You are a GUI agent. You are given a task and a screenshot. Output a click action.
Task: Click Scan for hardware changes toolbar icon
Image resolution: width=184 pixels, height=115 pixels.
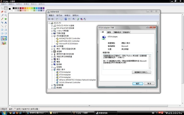[74, 19]
